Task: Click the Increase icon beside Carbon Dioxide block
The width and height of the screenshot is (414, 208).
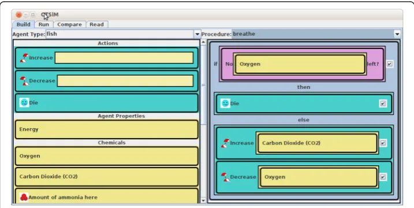Action: point(225,143)
